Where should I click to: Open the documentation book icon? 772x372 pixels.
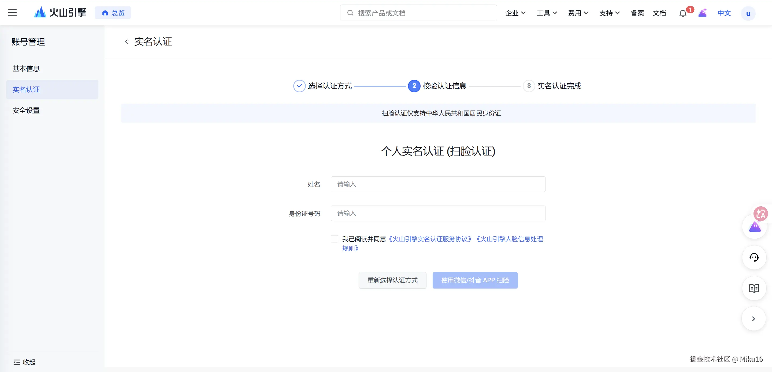(x=754, y=288)
